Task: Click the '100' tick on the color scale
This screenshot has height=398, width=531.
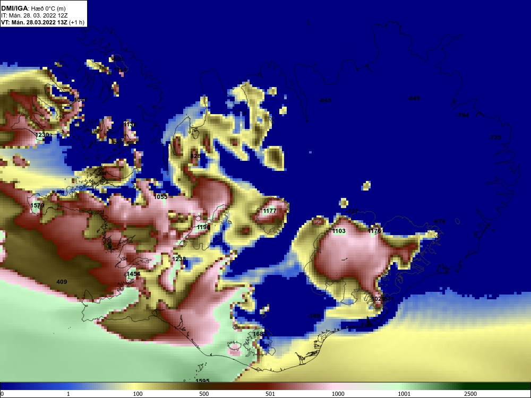Action: tap(138, 394)
